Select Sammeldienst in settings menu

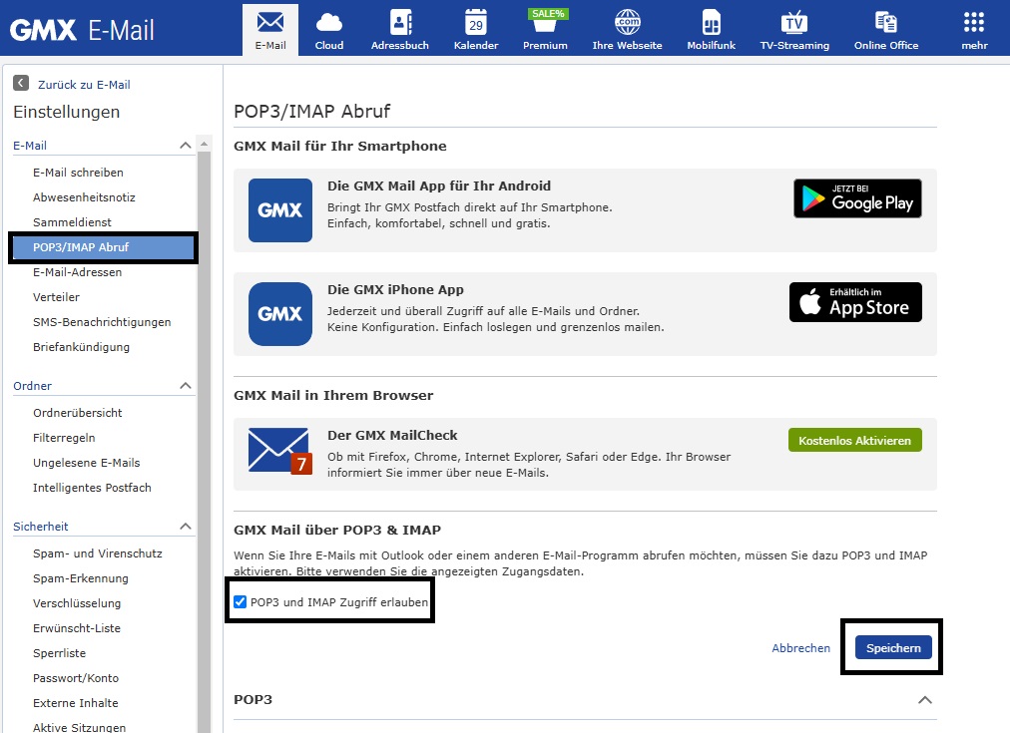pyautogui.click(x=72, y=222)
